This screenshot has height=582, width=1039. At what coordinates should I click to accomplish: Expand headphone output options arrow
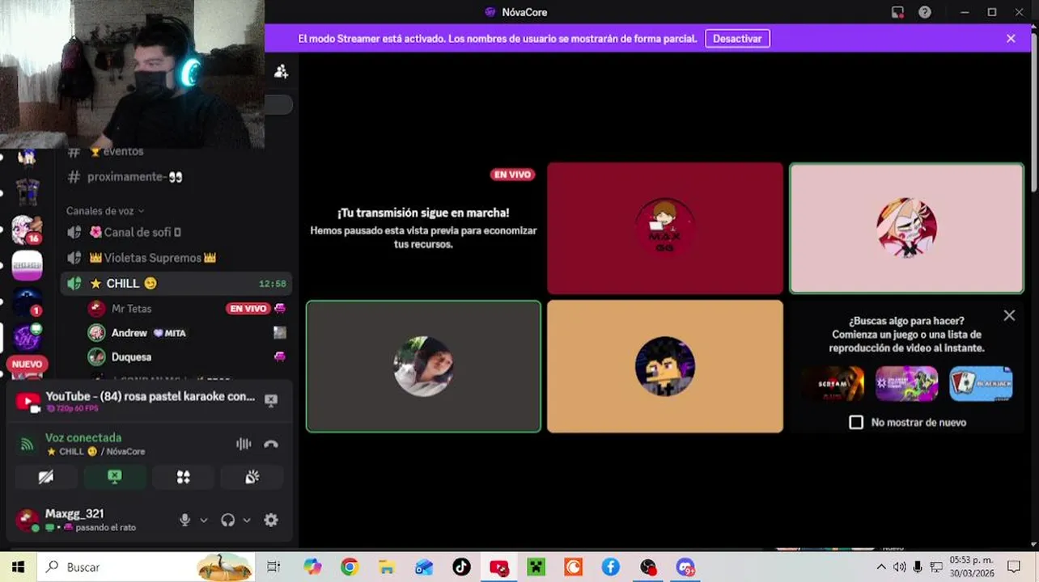[247, 520]
